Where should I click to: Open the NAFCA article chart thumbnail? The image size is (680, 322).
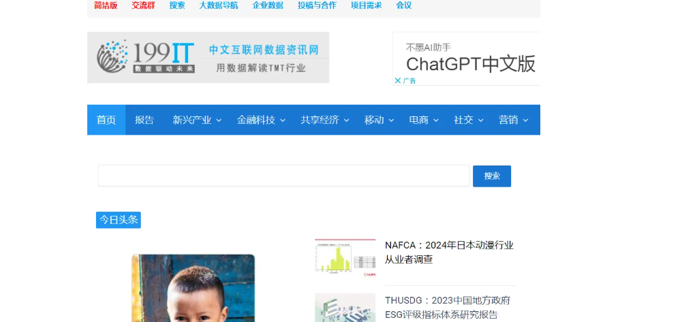(345, 258)
